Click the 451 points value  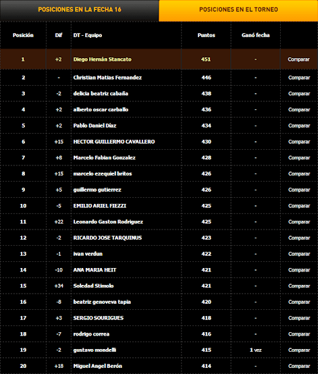[x=206, y=59]
